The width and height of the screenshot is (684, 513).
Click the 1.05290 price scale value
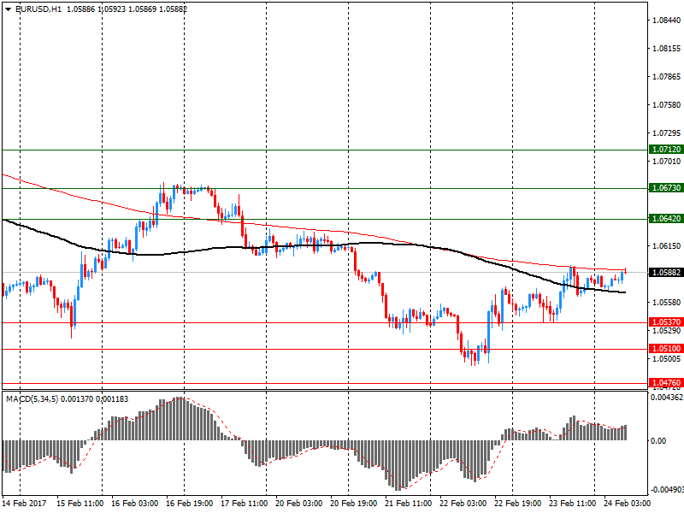pyautogui.click(x=667, y=331)
